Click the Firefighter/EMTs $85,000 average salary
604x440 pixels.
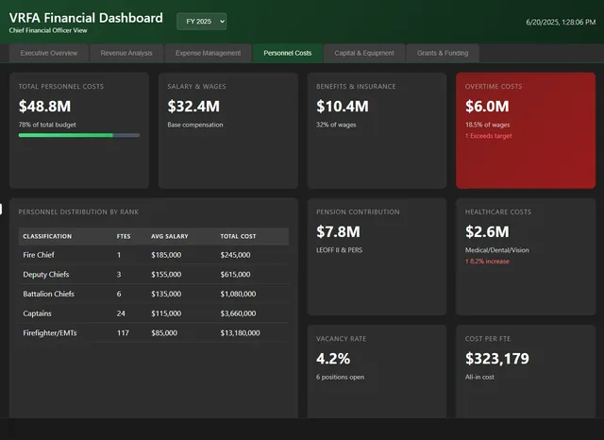pos(164,333)
